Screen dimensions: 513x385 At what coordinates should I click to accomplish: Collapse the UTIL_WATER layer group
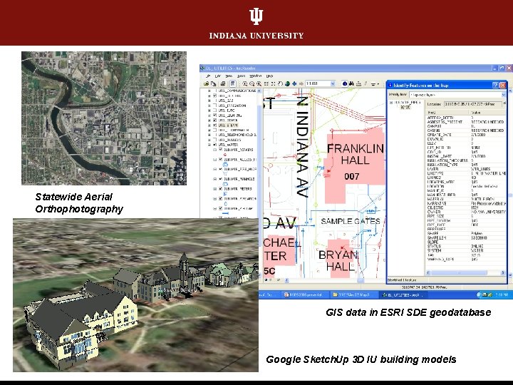click(209, 144)
